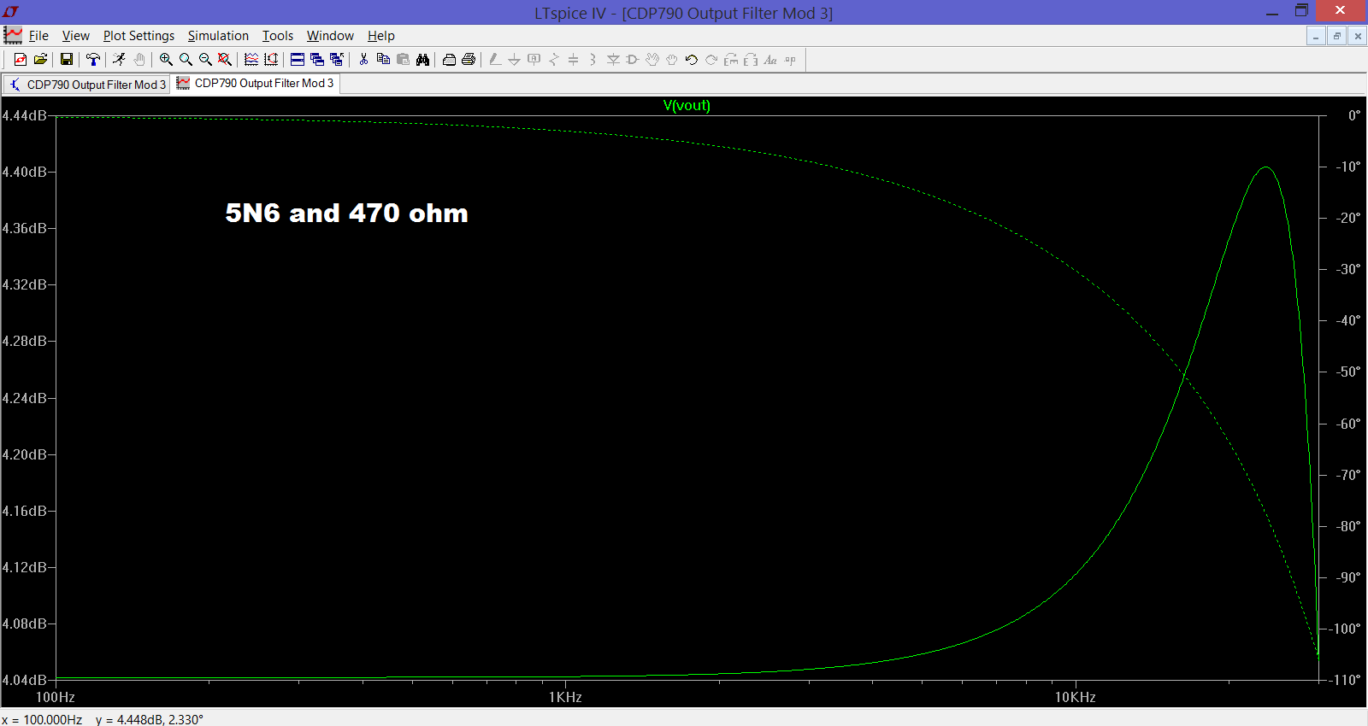Click the New Schematic toolbar icon
The image size is (1368, 726).
click(x=21, y=59)
